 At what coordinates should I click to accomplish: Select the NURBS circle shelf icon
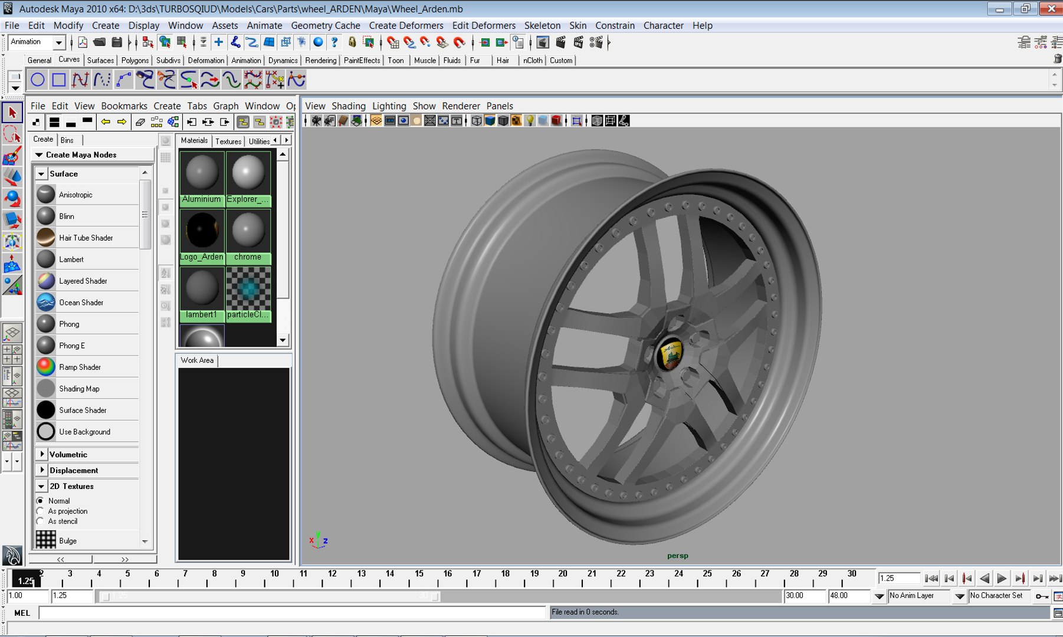(38, 80)
